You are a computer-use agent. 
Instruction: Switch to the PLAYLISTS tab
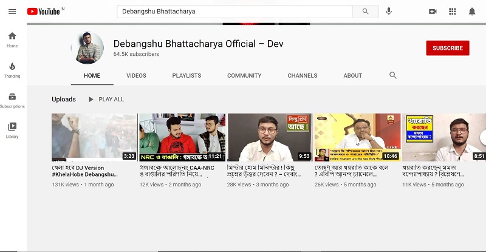pyautogui.click(x=187, y=76)
